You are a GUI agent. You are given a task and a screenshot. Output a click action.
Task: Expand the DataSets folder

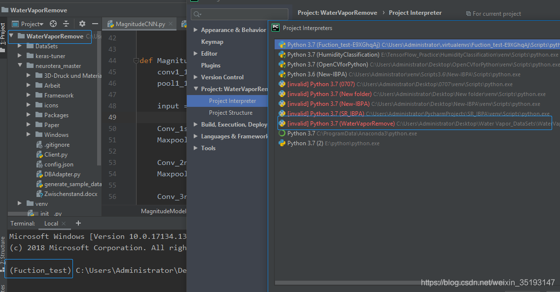pyautogui.click(x=20, y=46)
